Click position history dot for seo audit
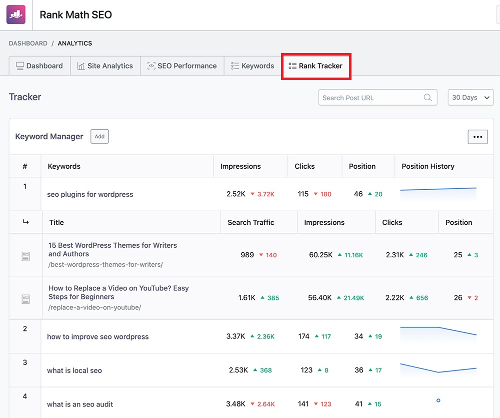 (438, 400)
